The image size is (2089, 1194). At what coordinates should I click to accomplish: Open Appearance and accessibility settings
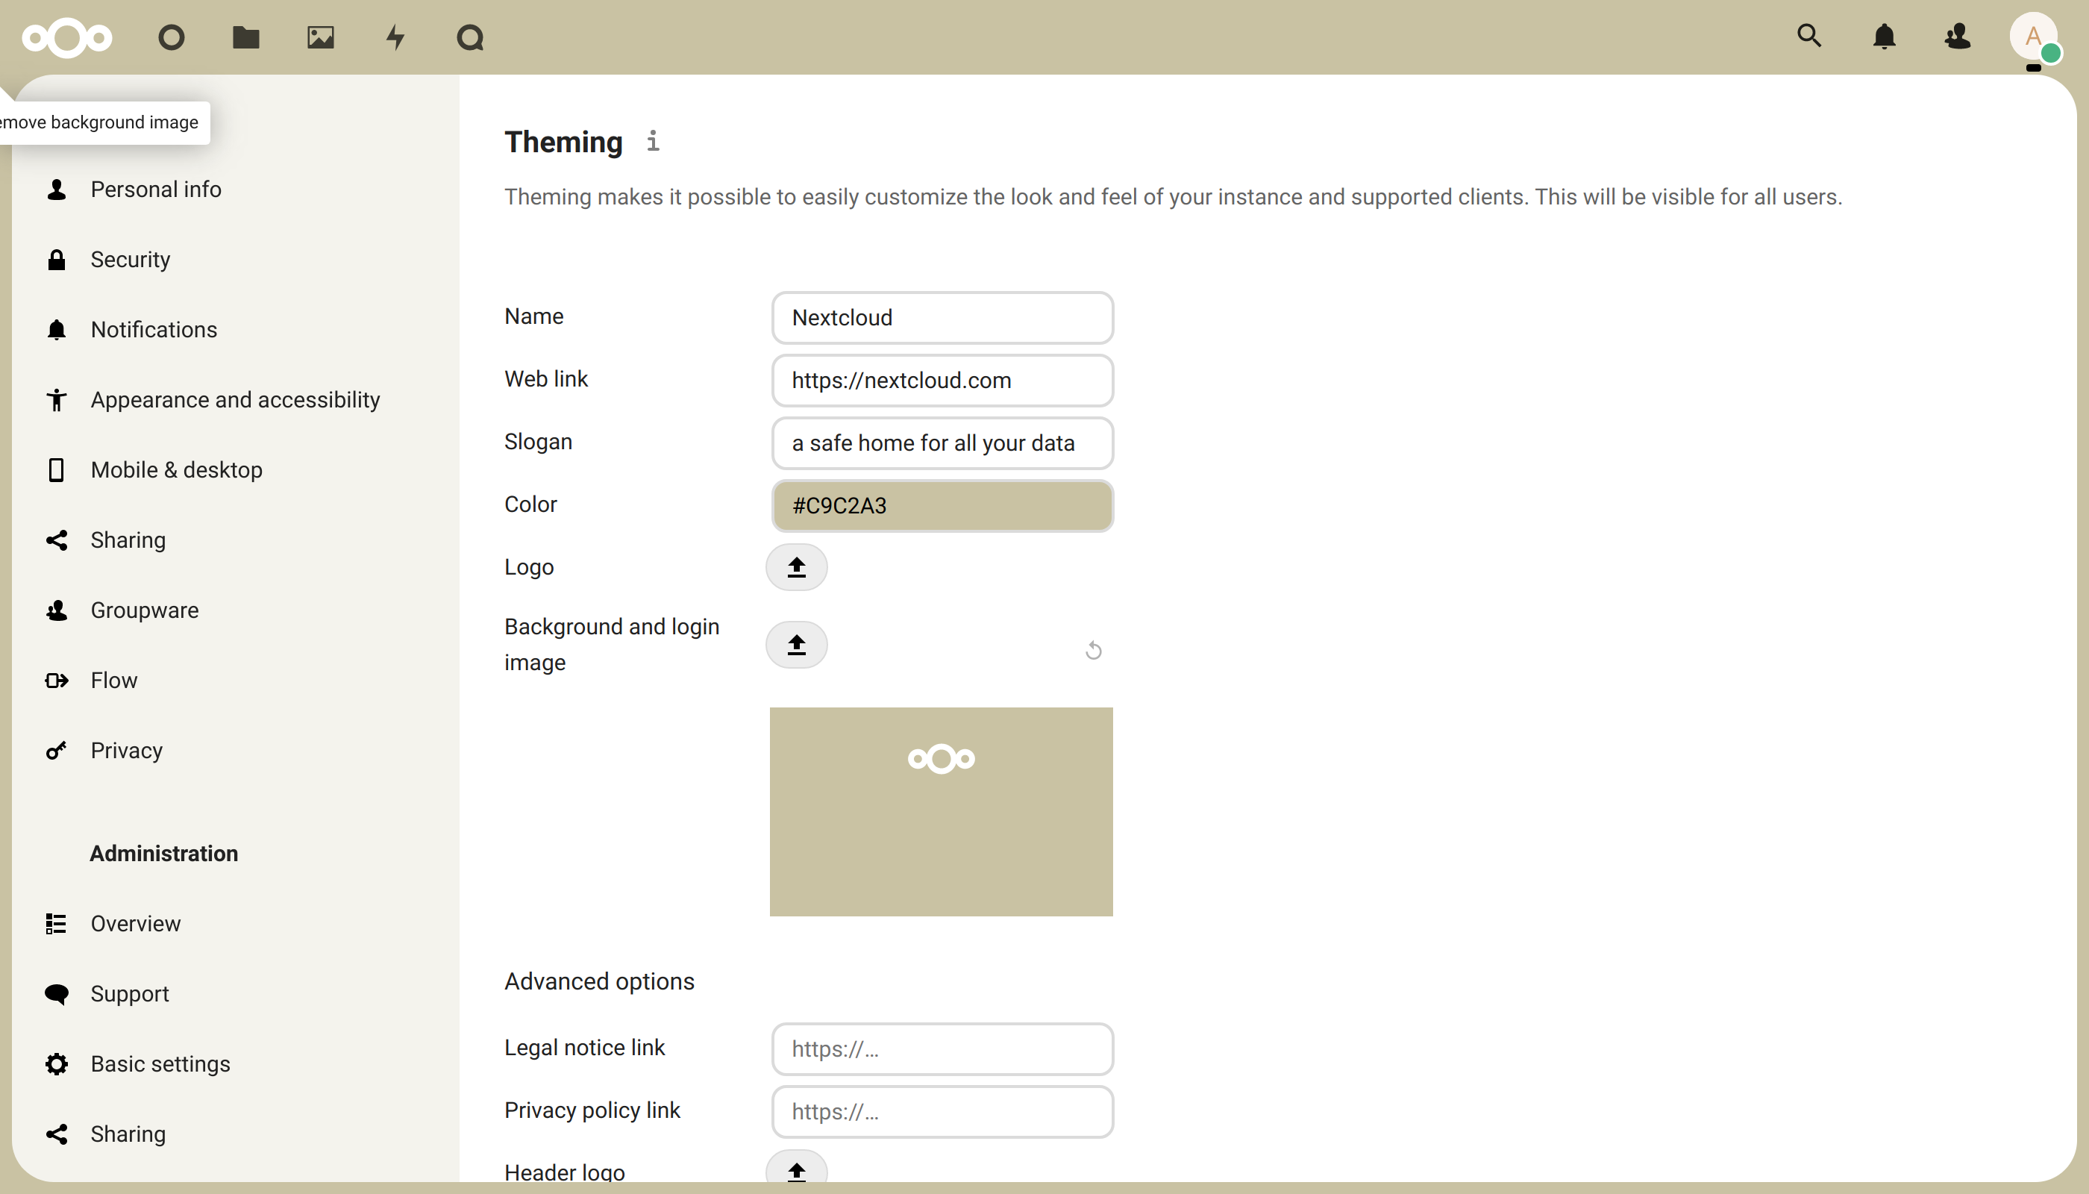(234, 399)
